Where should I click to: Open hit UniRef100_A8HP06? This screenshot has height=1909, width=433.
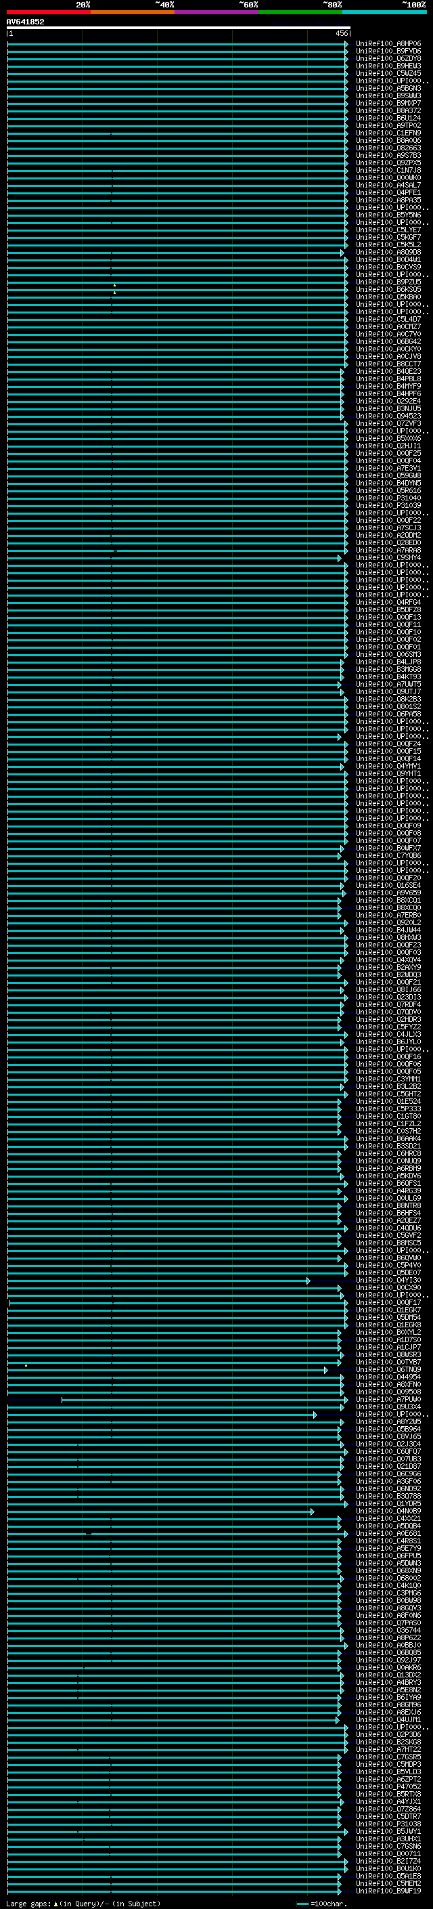(x=388, y=44)
